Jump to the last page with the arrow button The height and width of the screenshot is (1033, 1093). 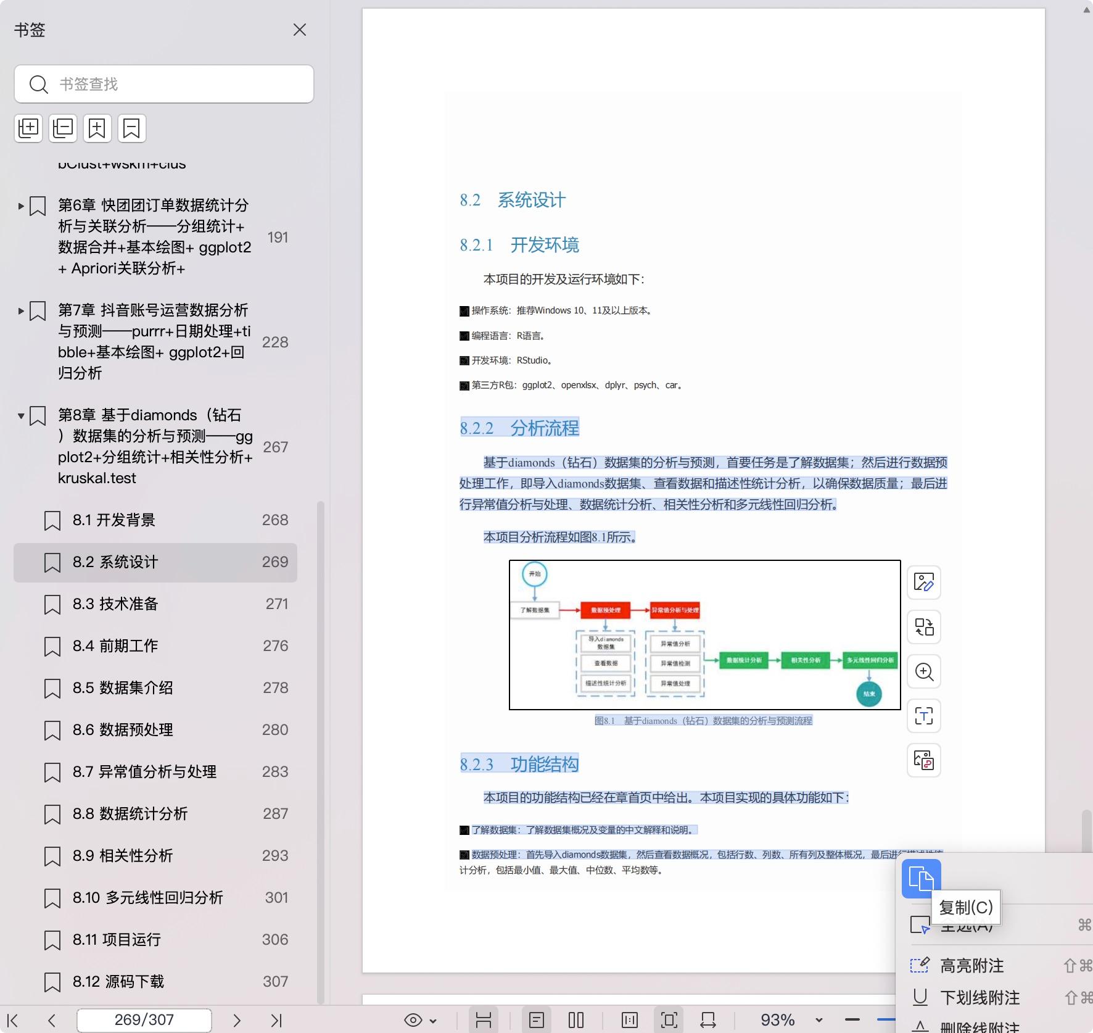[x=276, y=1021]
